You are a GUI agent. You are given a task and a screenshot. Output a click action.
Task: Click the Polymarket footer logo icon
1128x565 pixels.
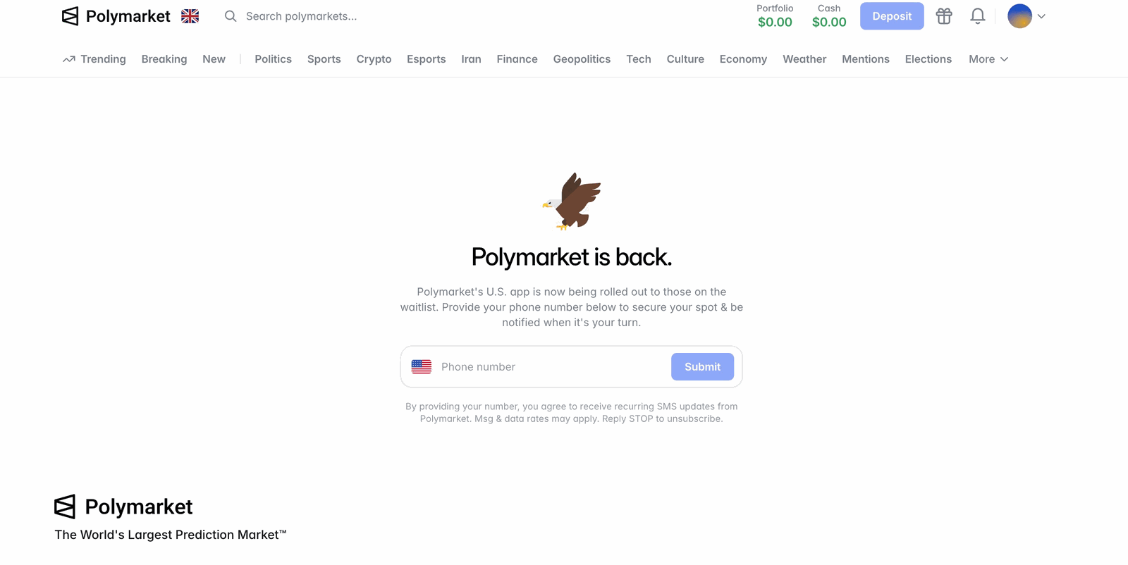coord(65,507)
